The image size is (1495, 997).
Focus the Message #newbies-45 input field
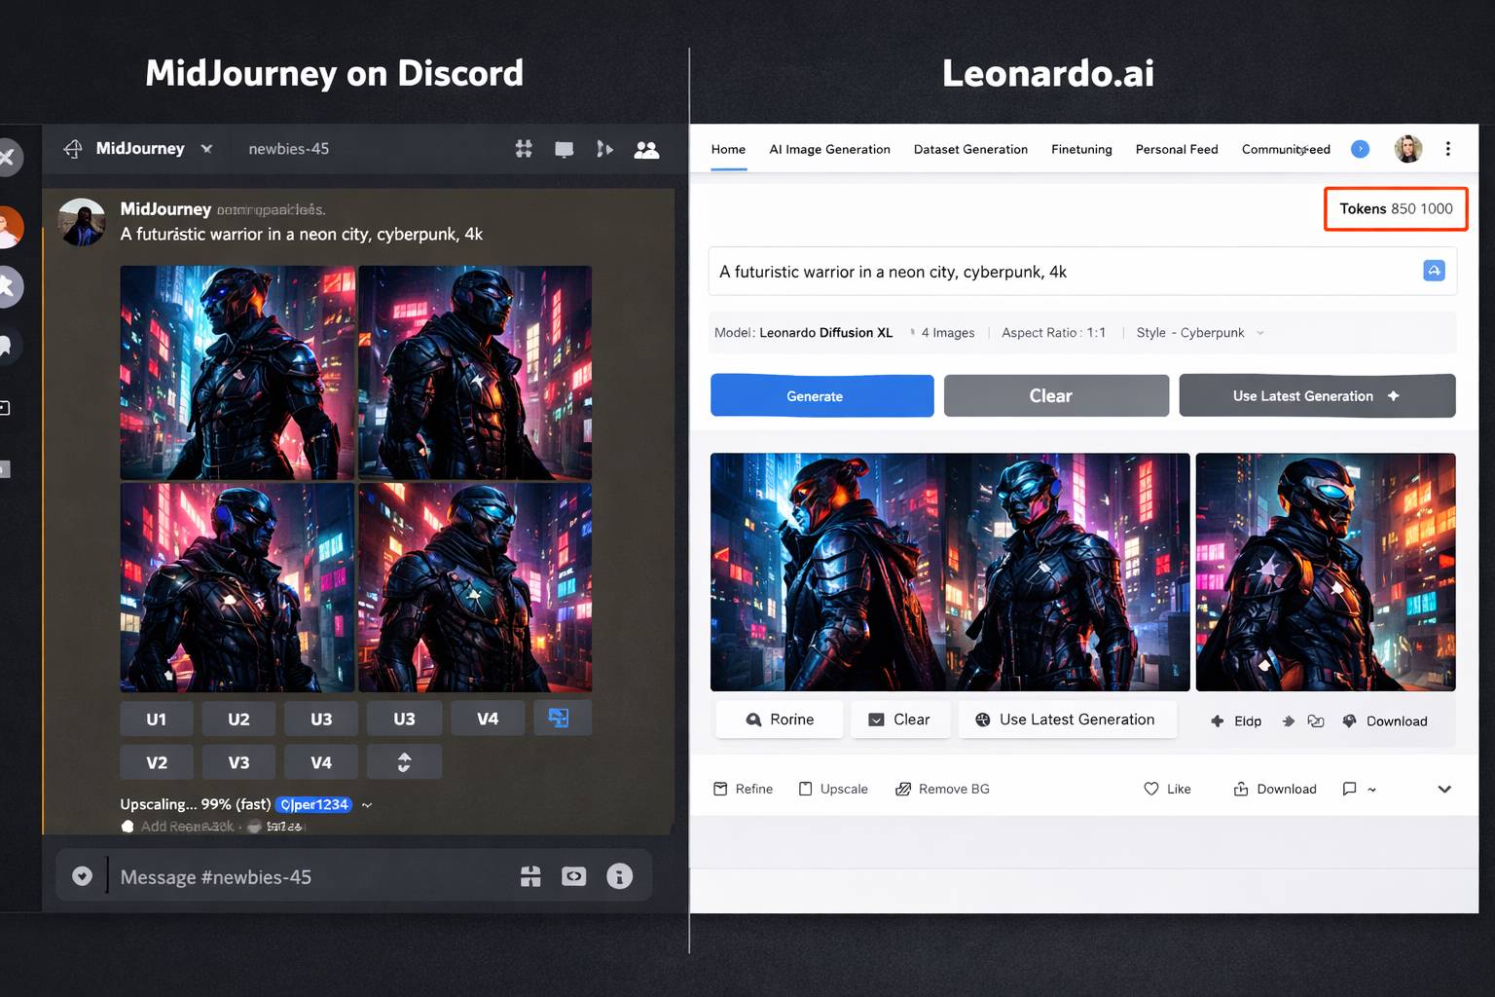coord(311,876)
